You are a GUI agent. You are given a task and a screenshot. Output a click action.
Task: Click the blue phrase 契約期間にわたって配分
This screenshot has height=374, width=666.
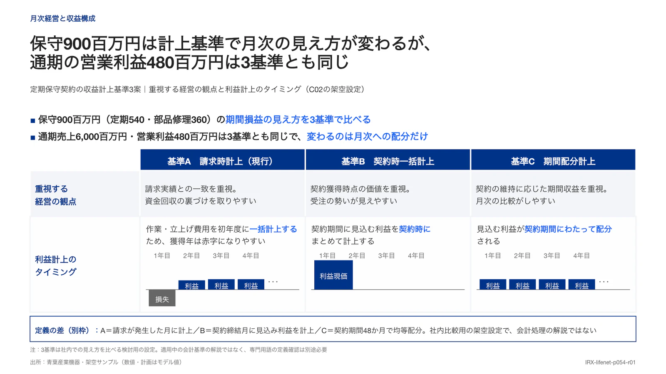(568, 229)
